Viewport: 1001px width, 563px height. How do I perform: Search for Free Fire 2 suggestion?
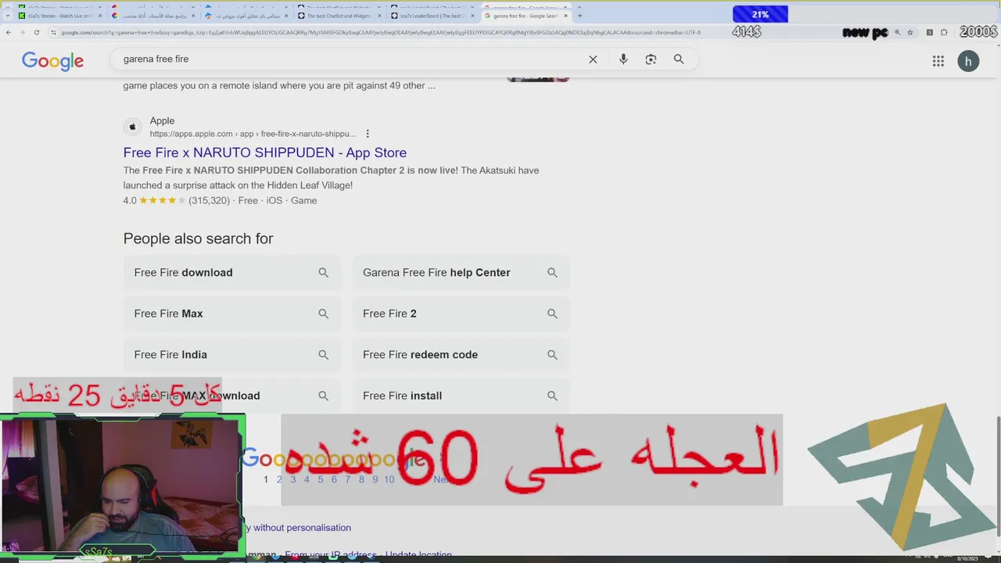coord(461,314)
